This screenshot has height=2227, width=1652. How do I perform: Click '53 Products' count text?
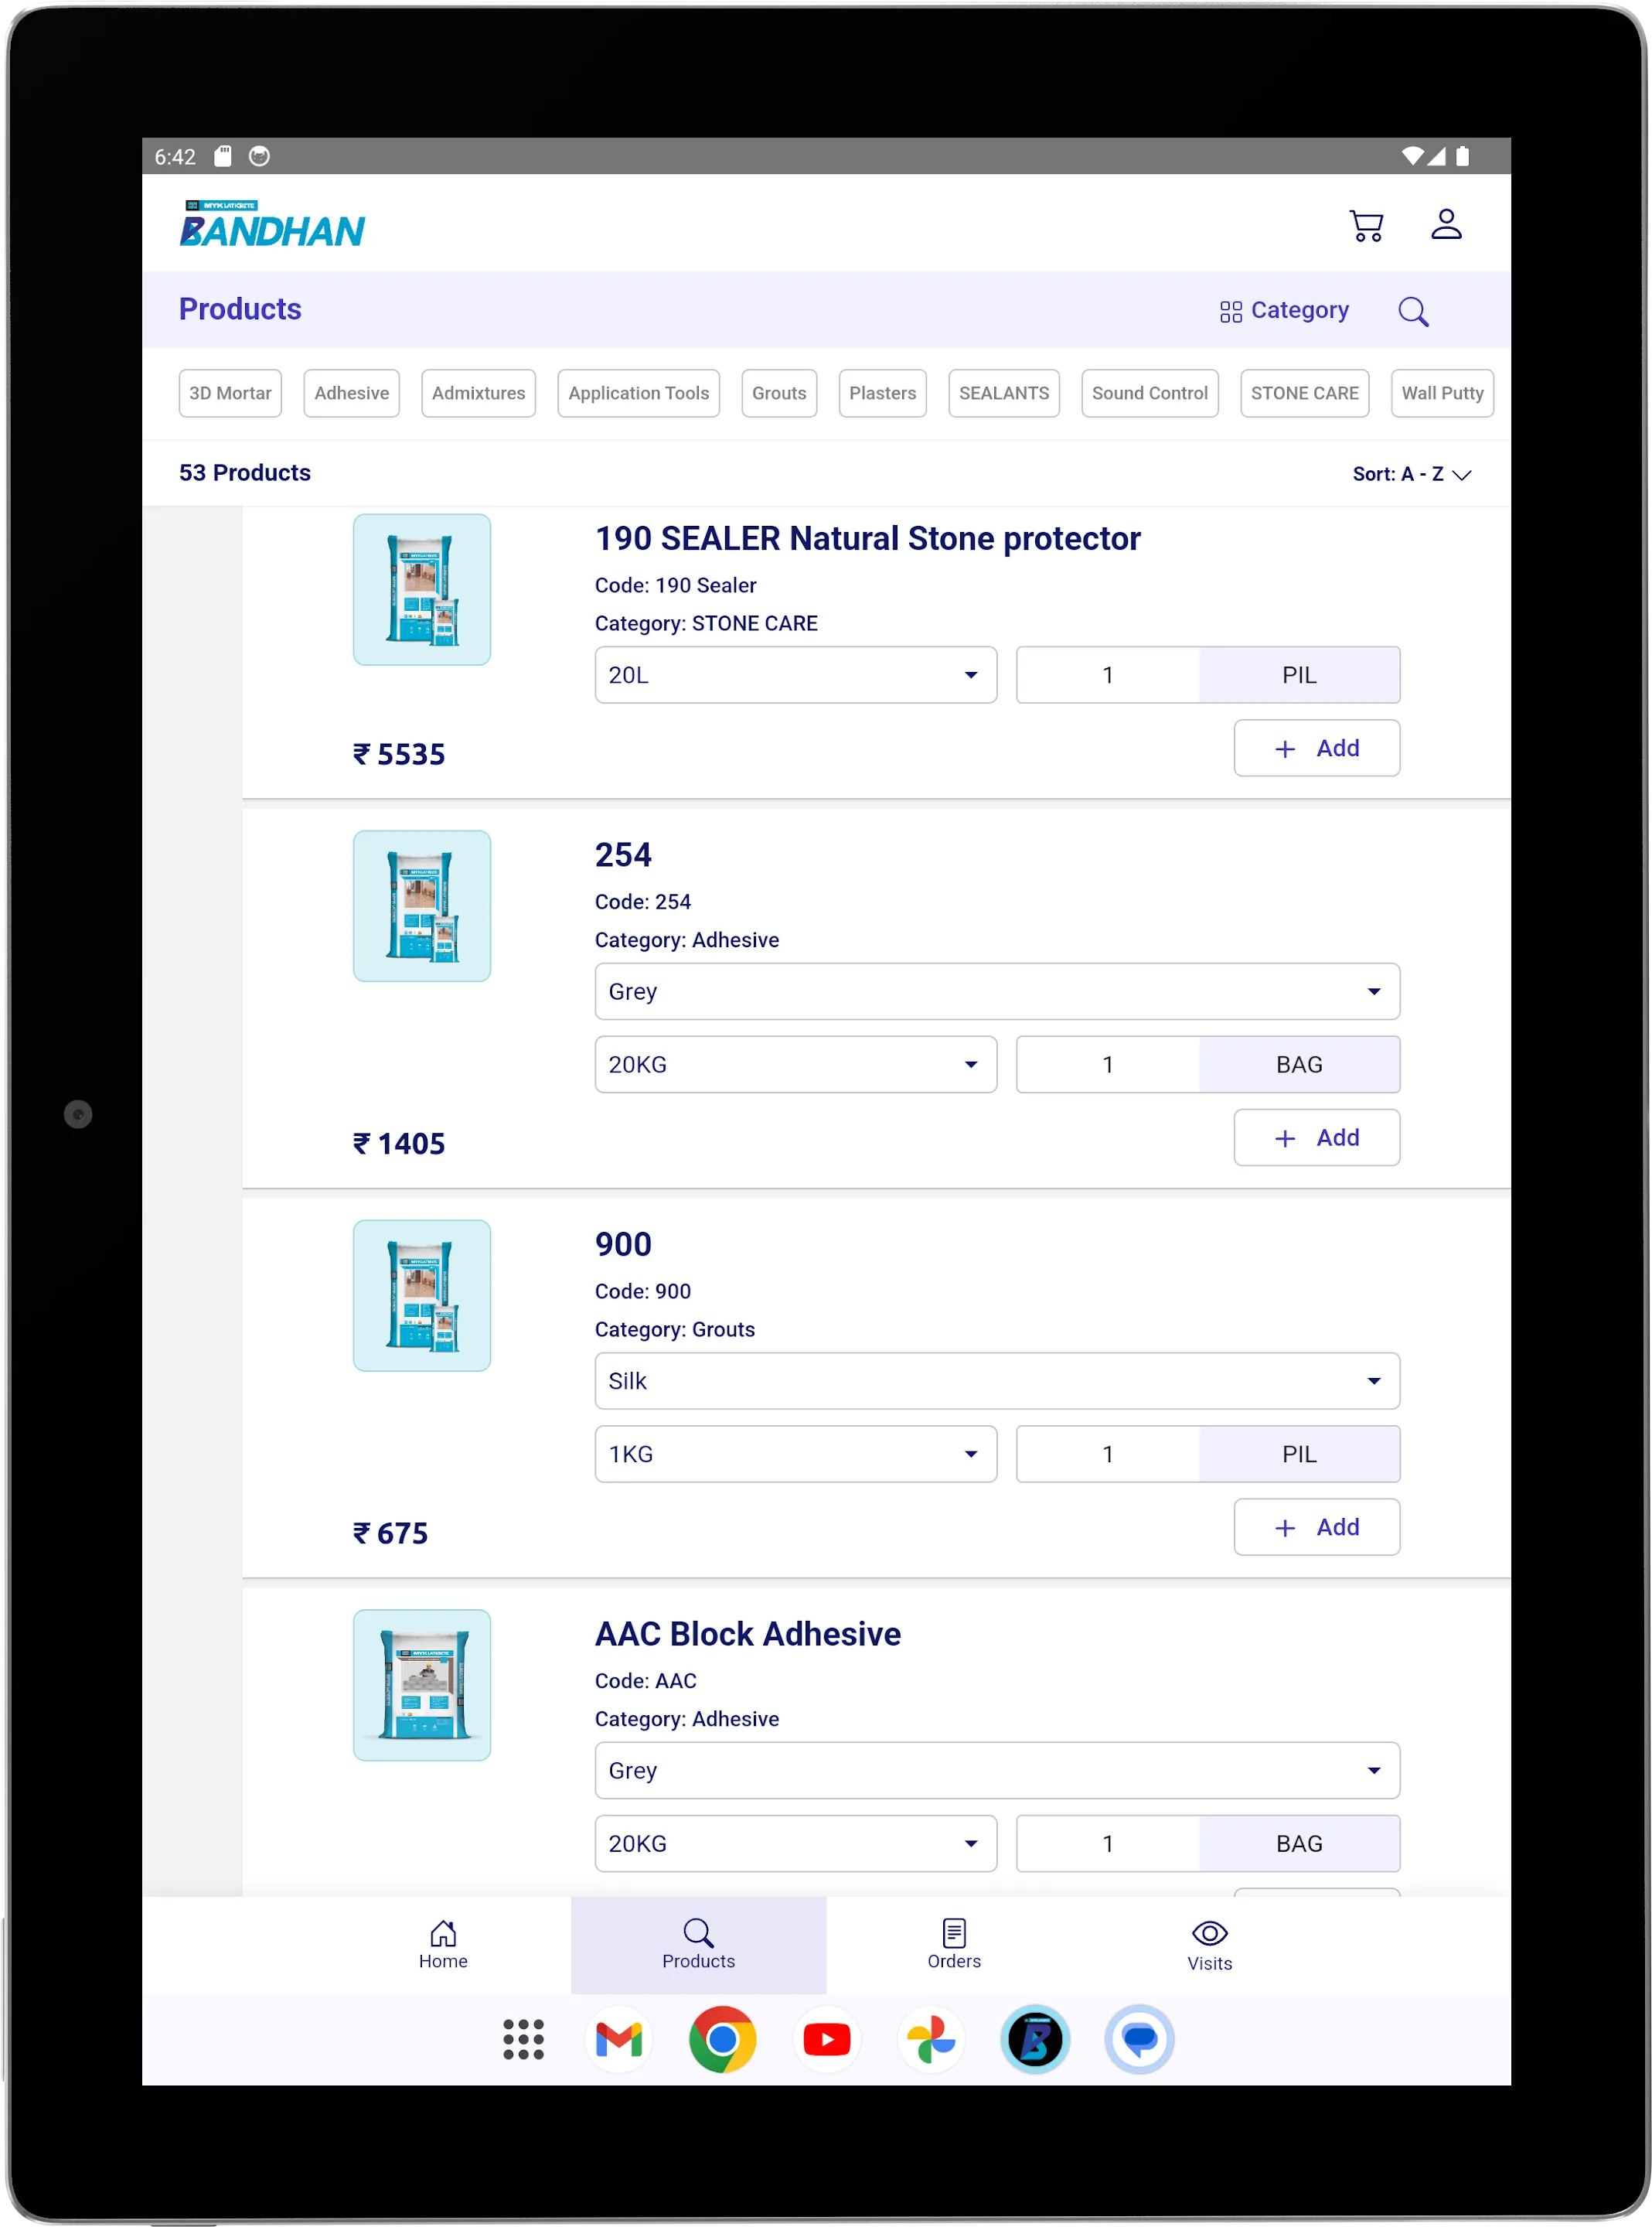pyautogui.click(x=245, y=472)
